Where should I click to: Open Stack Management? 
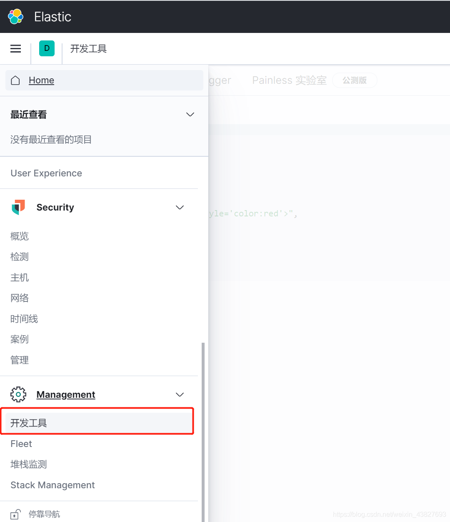52,485
